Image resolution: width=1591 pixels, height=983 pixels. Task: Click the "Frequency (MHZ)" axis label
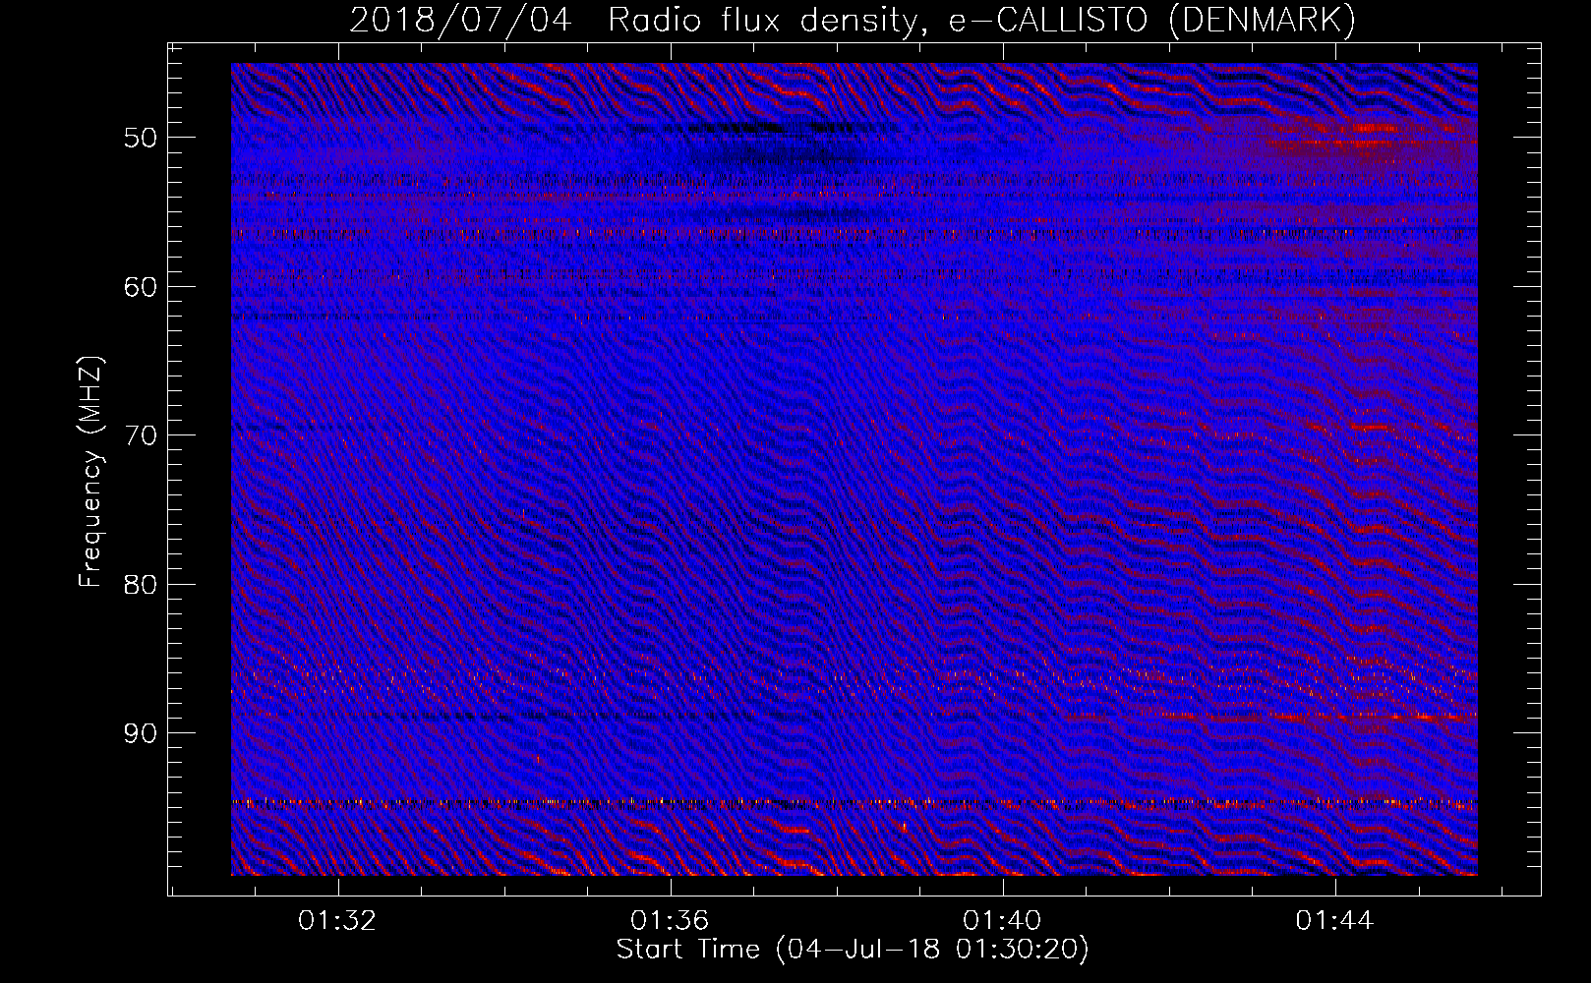(90, 472)
